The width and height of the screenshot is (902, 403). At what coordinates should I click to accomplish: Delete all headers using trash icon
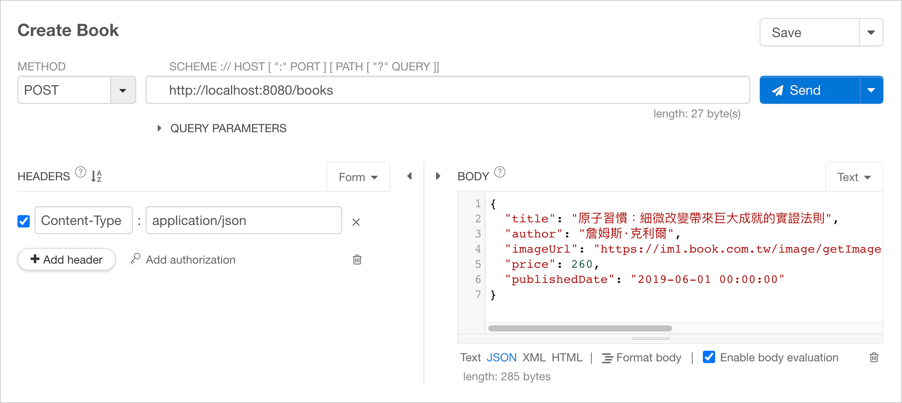[x=357, y=260]
